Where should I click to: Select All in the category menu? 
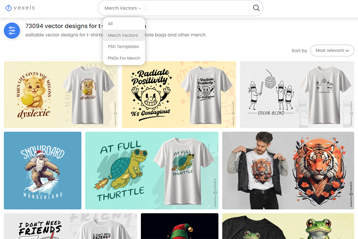pyautogui.click(x=124, y=24)
